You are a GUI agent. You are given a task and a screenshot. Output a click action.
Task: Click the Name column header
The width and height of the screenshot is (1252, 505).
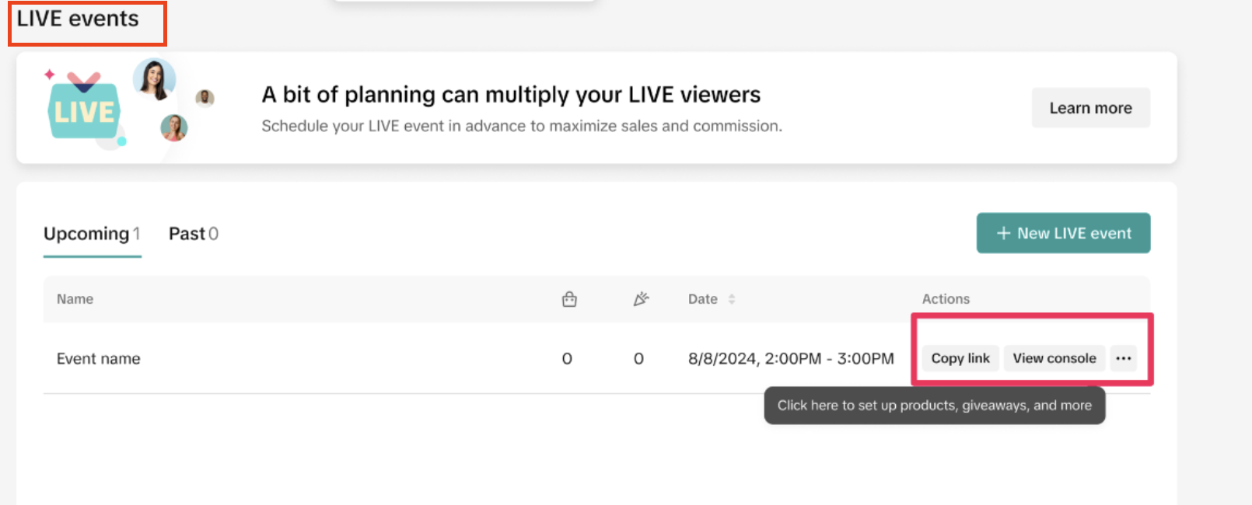(x=75, y=299)
